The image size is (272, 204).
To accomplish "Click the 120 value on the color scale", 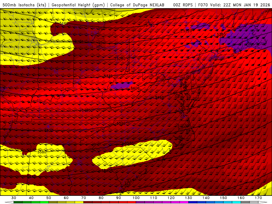I will tap(171, 198).
